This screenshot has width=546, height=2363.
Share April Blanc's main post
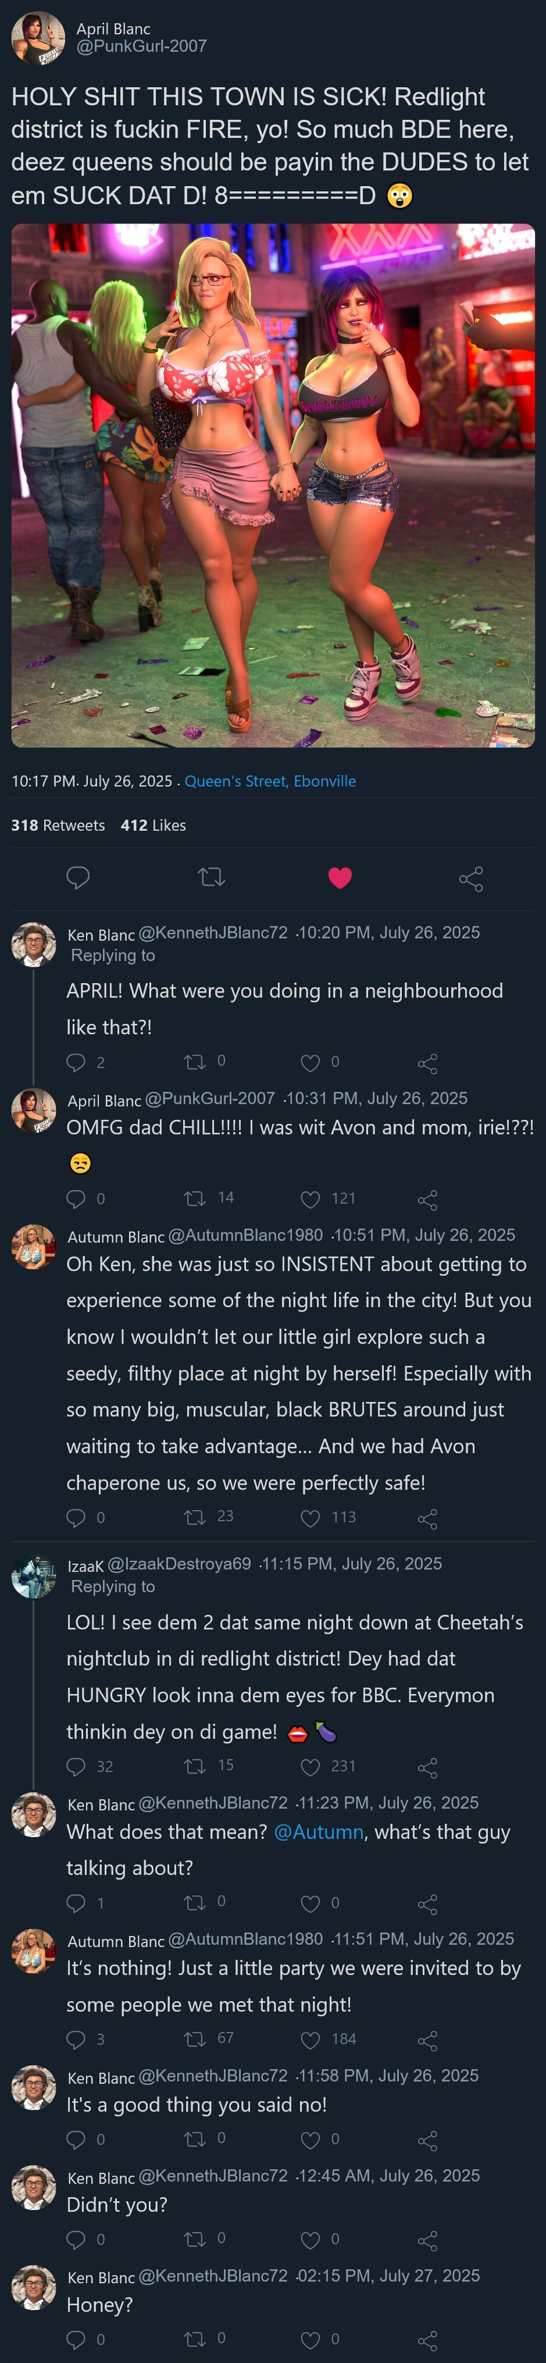471,879
